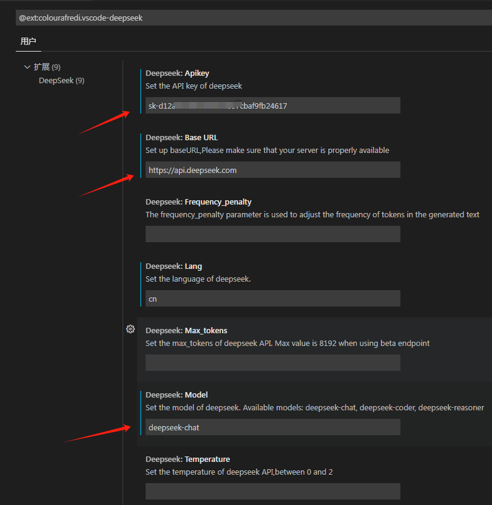Click the temperature 'between 0 and 2' description
The height and width of the screenshot is (505, 492).
[x=239, y=472]
